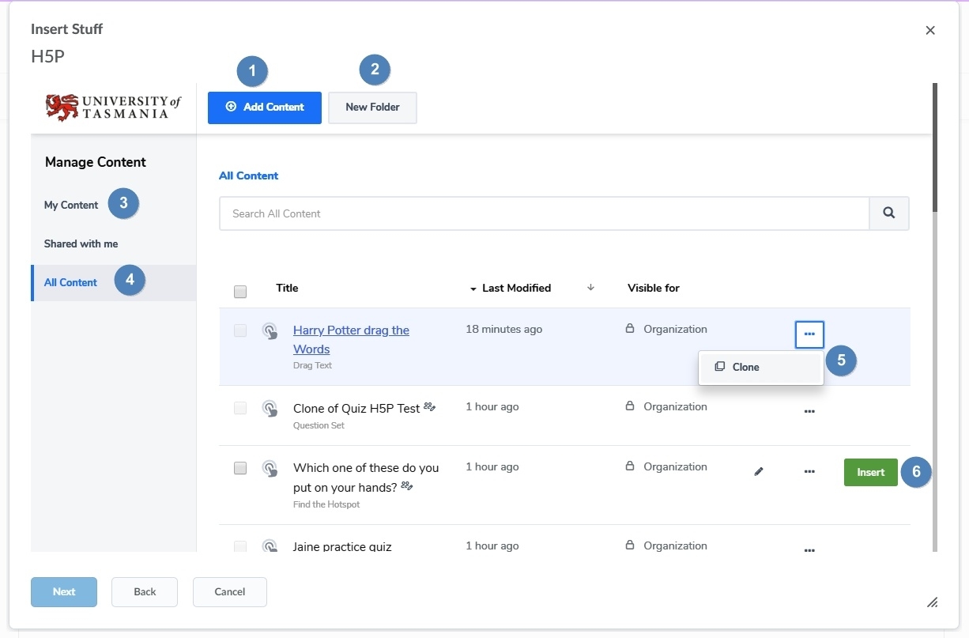Open Harry Potter drag the Words link
This screenshot has height=638, width=969.
pos(351,339)
